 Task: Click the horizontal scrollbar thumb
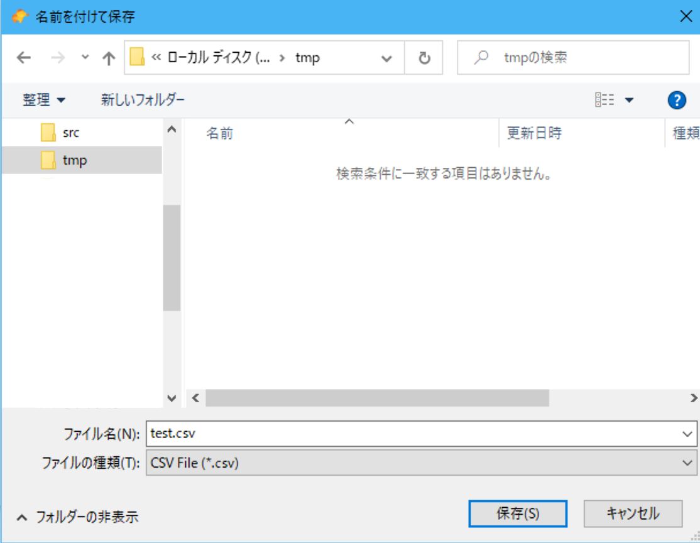click(377, 398)
